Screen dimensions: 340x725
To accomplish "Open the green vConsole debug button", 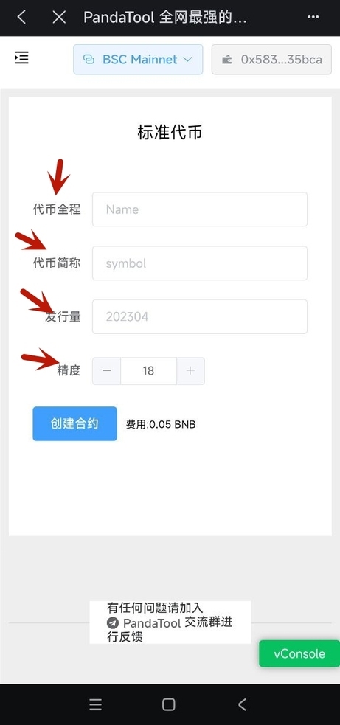I will click(x=299, y=653).
